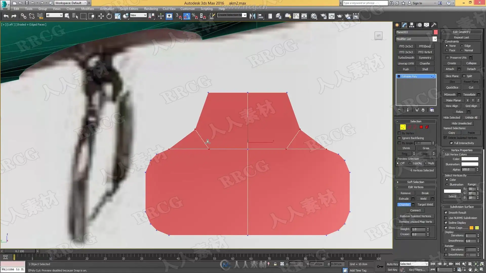Viewport: 486px width, 273px height.
Task: Activate the Select and Rotate tool
Action: point(109,16)
